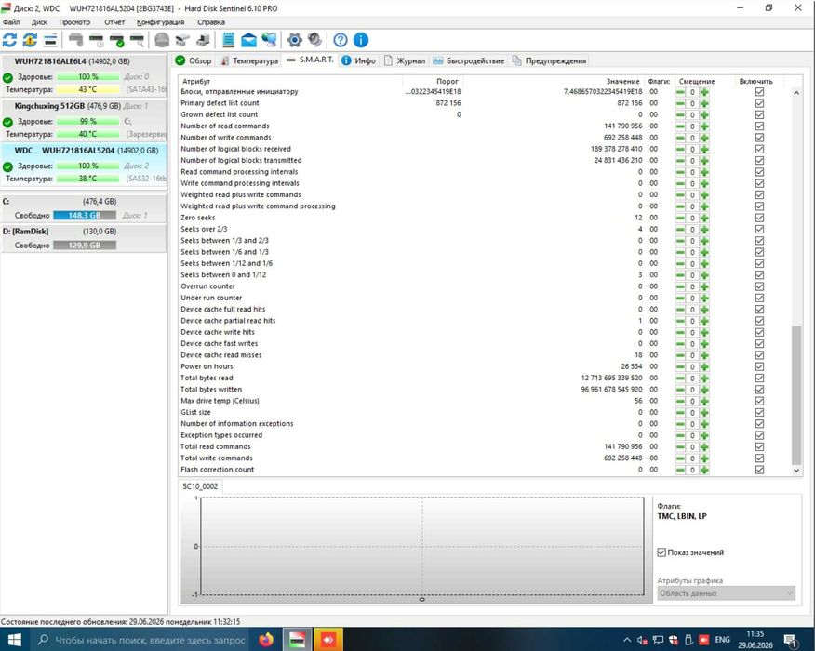Click the grey dome icon in toolbar
Viewport: 815px width, 651px height.
click(162, 40)
